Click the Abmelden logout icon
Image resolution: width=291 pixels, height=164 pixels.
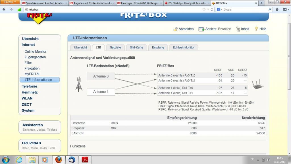pyautogui.click(x=175, y=29)
